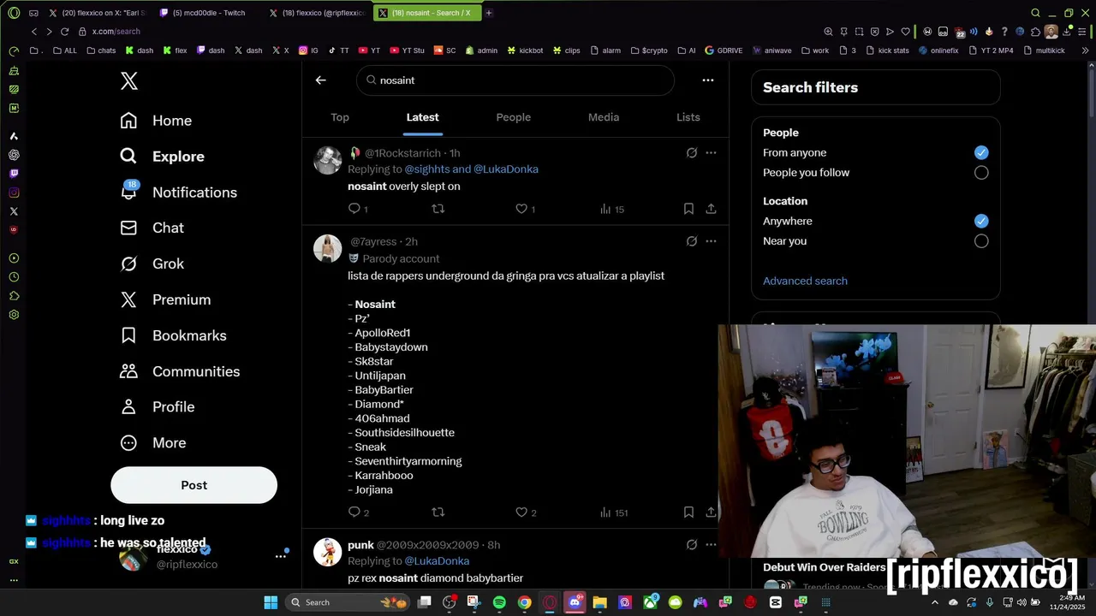Image resolution: width=1096 pixels, height=616 pixels.
Task: Open Chat in the sidebar
Action: click(x=152, y=228)
